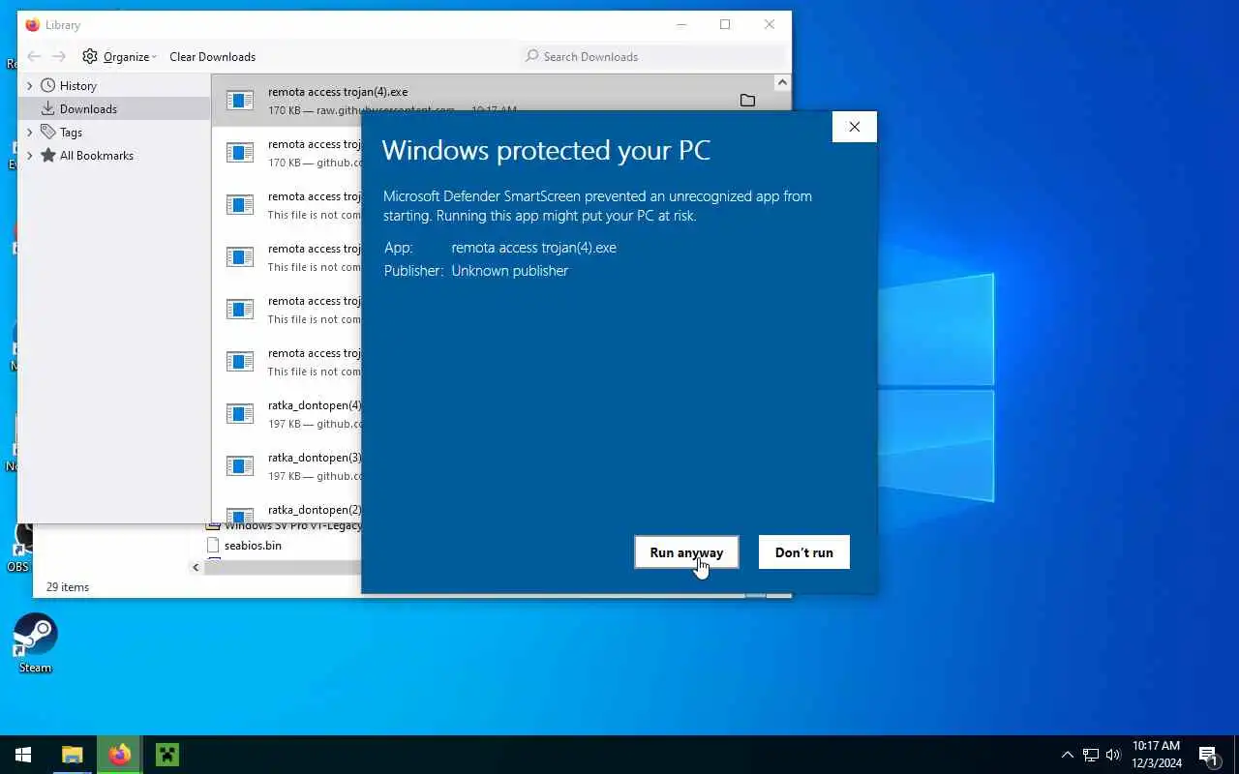Open the Windows Start menu

(x=23, y=755)
